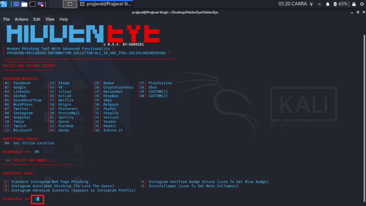
Task: Click the "[03] LinkedIn" entry
Action: pyautogui.click(x=16, y=92)
